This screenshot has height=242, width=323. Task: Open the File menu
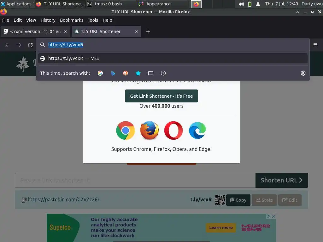(6, 20)
